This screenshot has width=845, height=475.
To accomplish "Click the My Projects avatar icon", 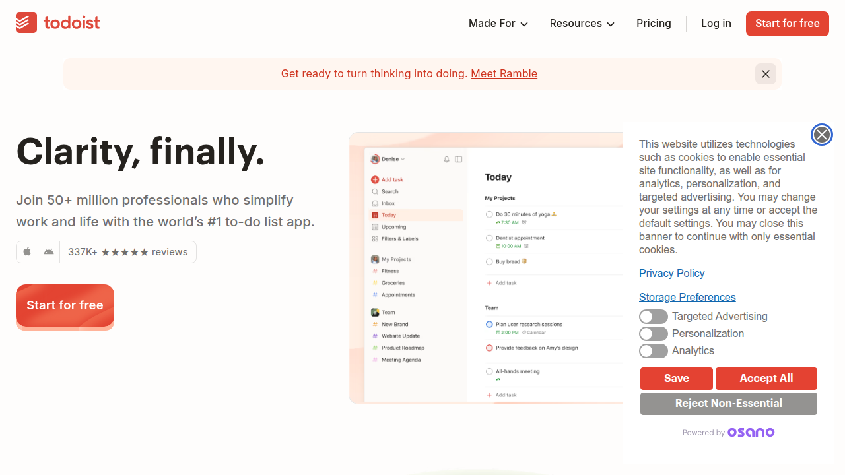I will tap(375, 259).
